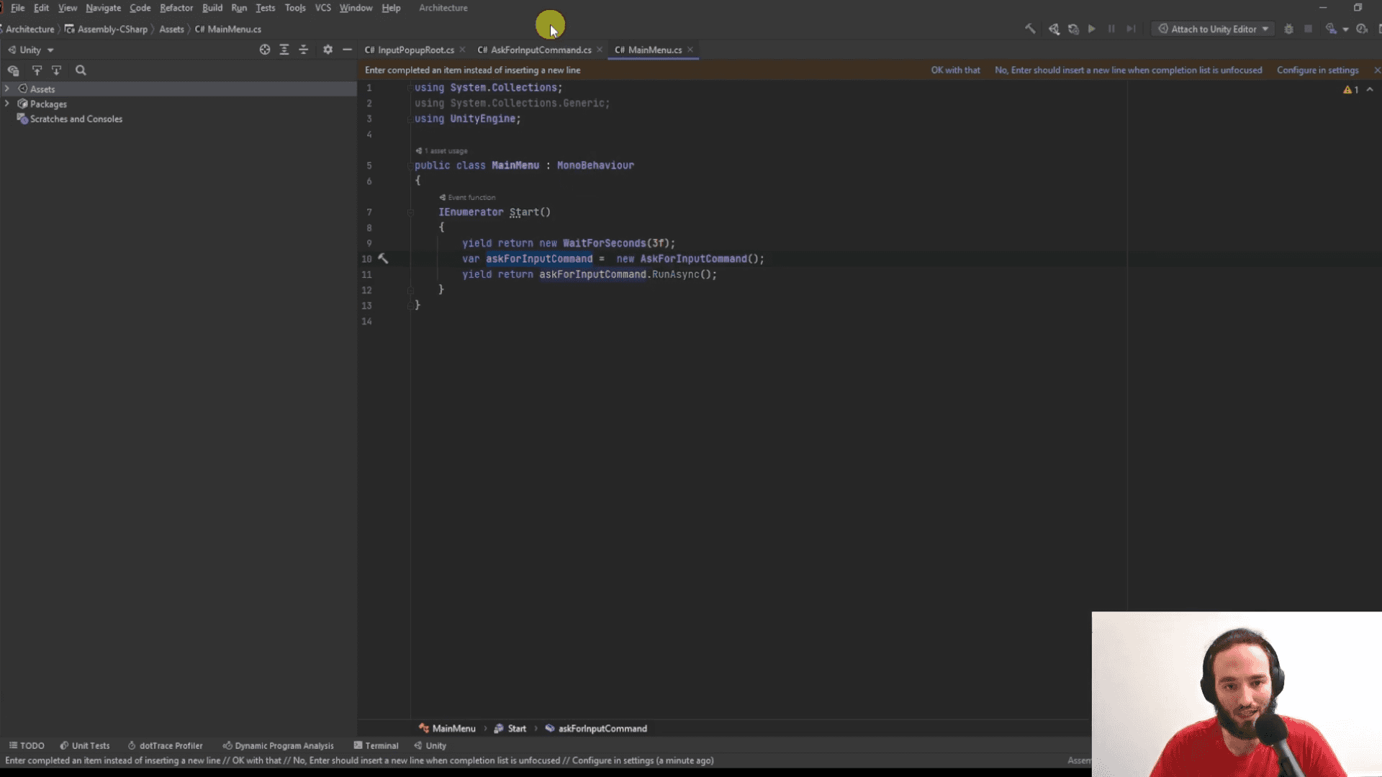Screen dimensions: 1382x777
Task: Click the Refresh Unity assets icon in toolbar
Action: coord(1074,29)
